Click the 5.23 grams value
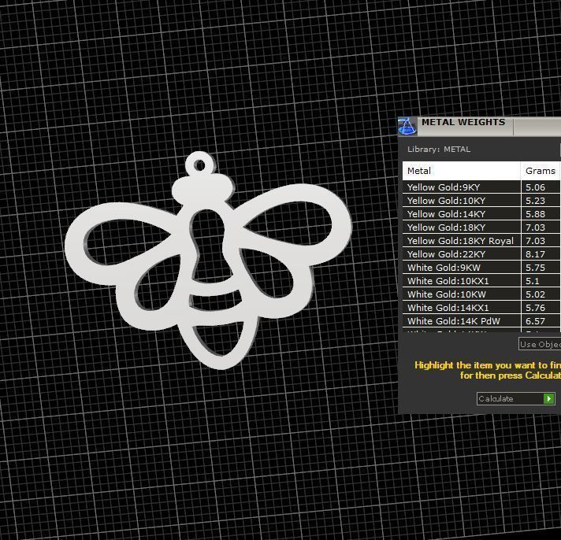 pyautogui.click(x=535, y=201)
